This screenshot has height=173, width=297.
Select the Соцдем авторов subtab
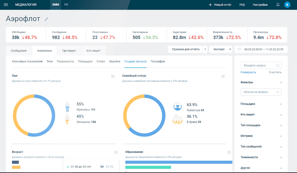click(135, 61)
